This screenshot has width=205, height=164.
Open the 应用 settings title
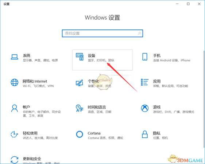point(157,81)
